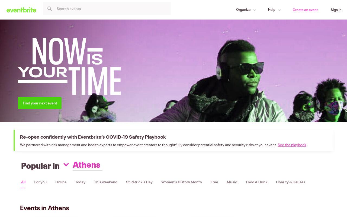This screenshot has width=347, height=217.
Task: Open the Sign In page
Action: (x=336, y=10)
